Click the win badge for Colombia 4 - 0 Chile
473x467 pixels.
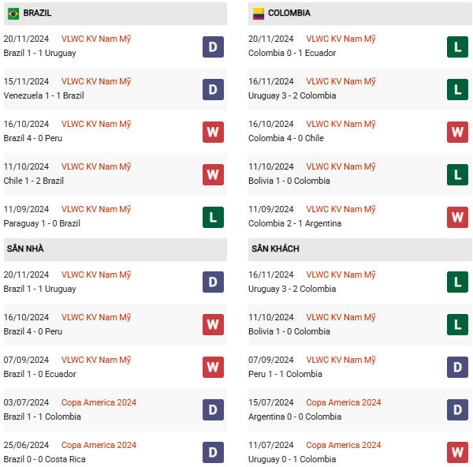(457, 132)
